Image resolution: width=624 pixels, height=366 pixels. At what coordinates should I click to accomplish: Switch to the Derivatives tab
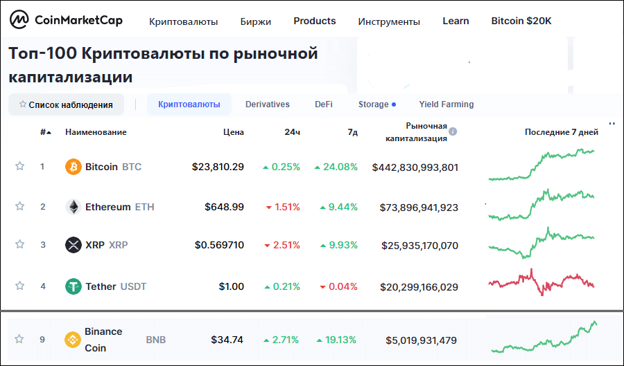(x=268, y=104)
